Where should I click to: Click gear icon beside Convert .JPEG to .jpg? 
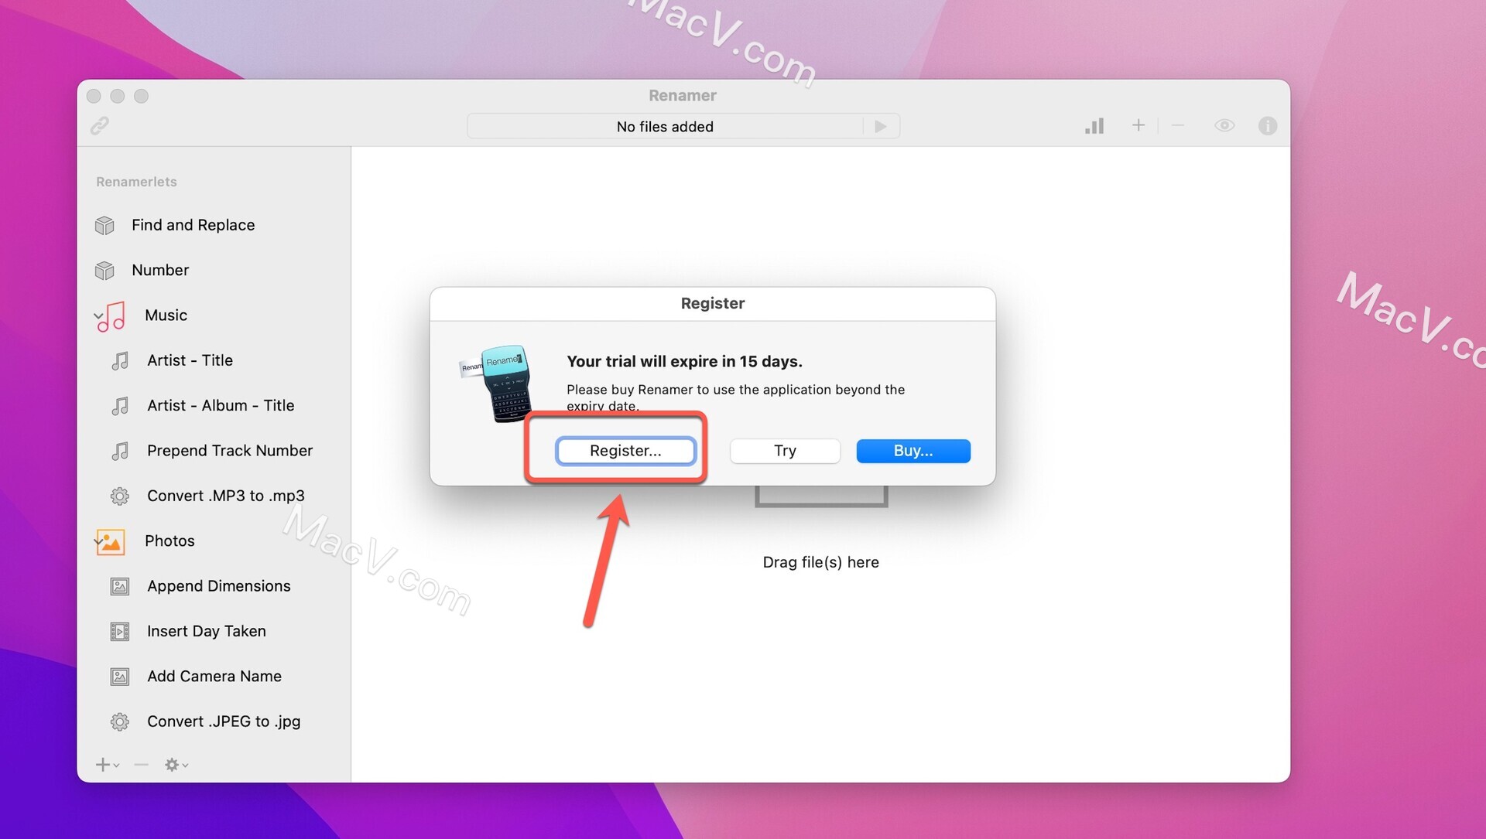point(120,722)
